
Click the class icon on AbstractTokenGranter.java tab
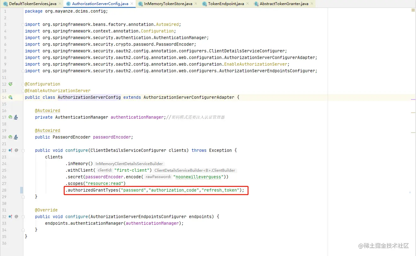[256, 4]
